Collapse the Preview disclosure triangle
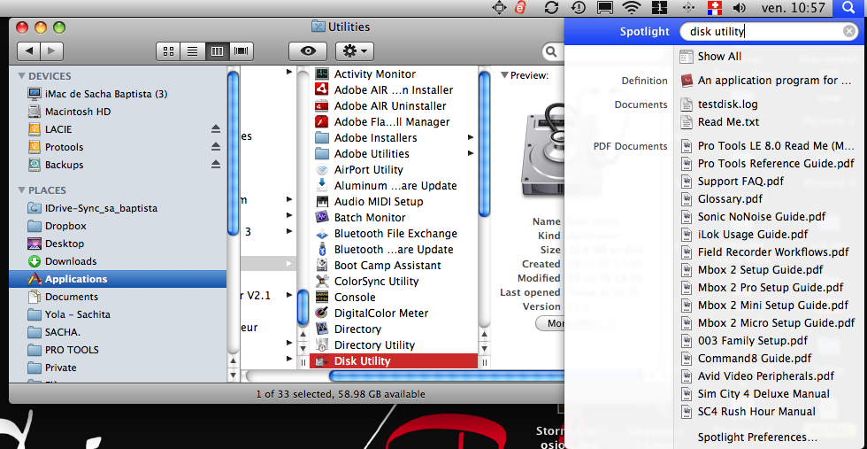867x449 pixels. coord(504,75)
